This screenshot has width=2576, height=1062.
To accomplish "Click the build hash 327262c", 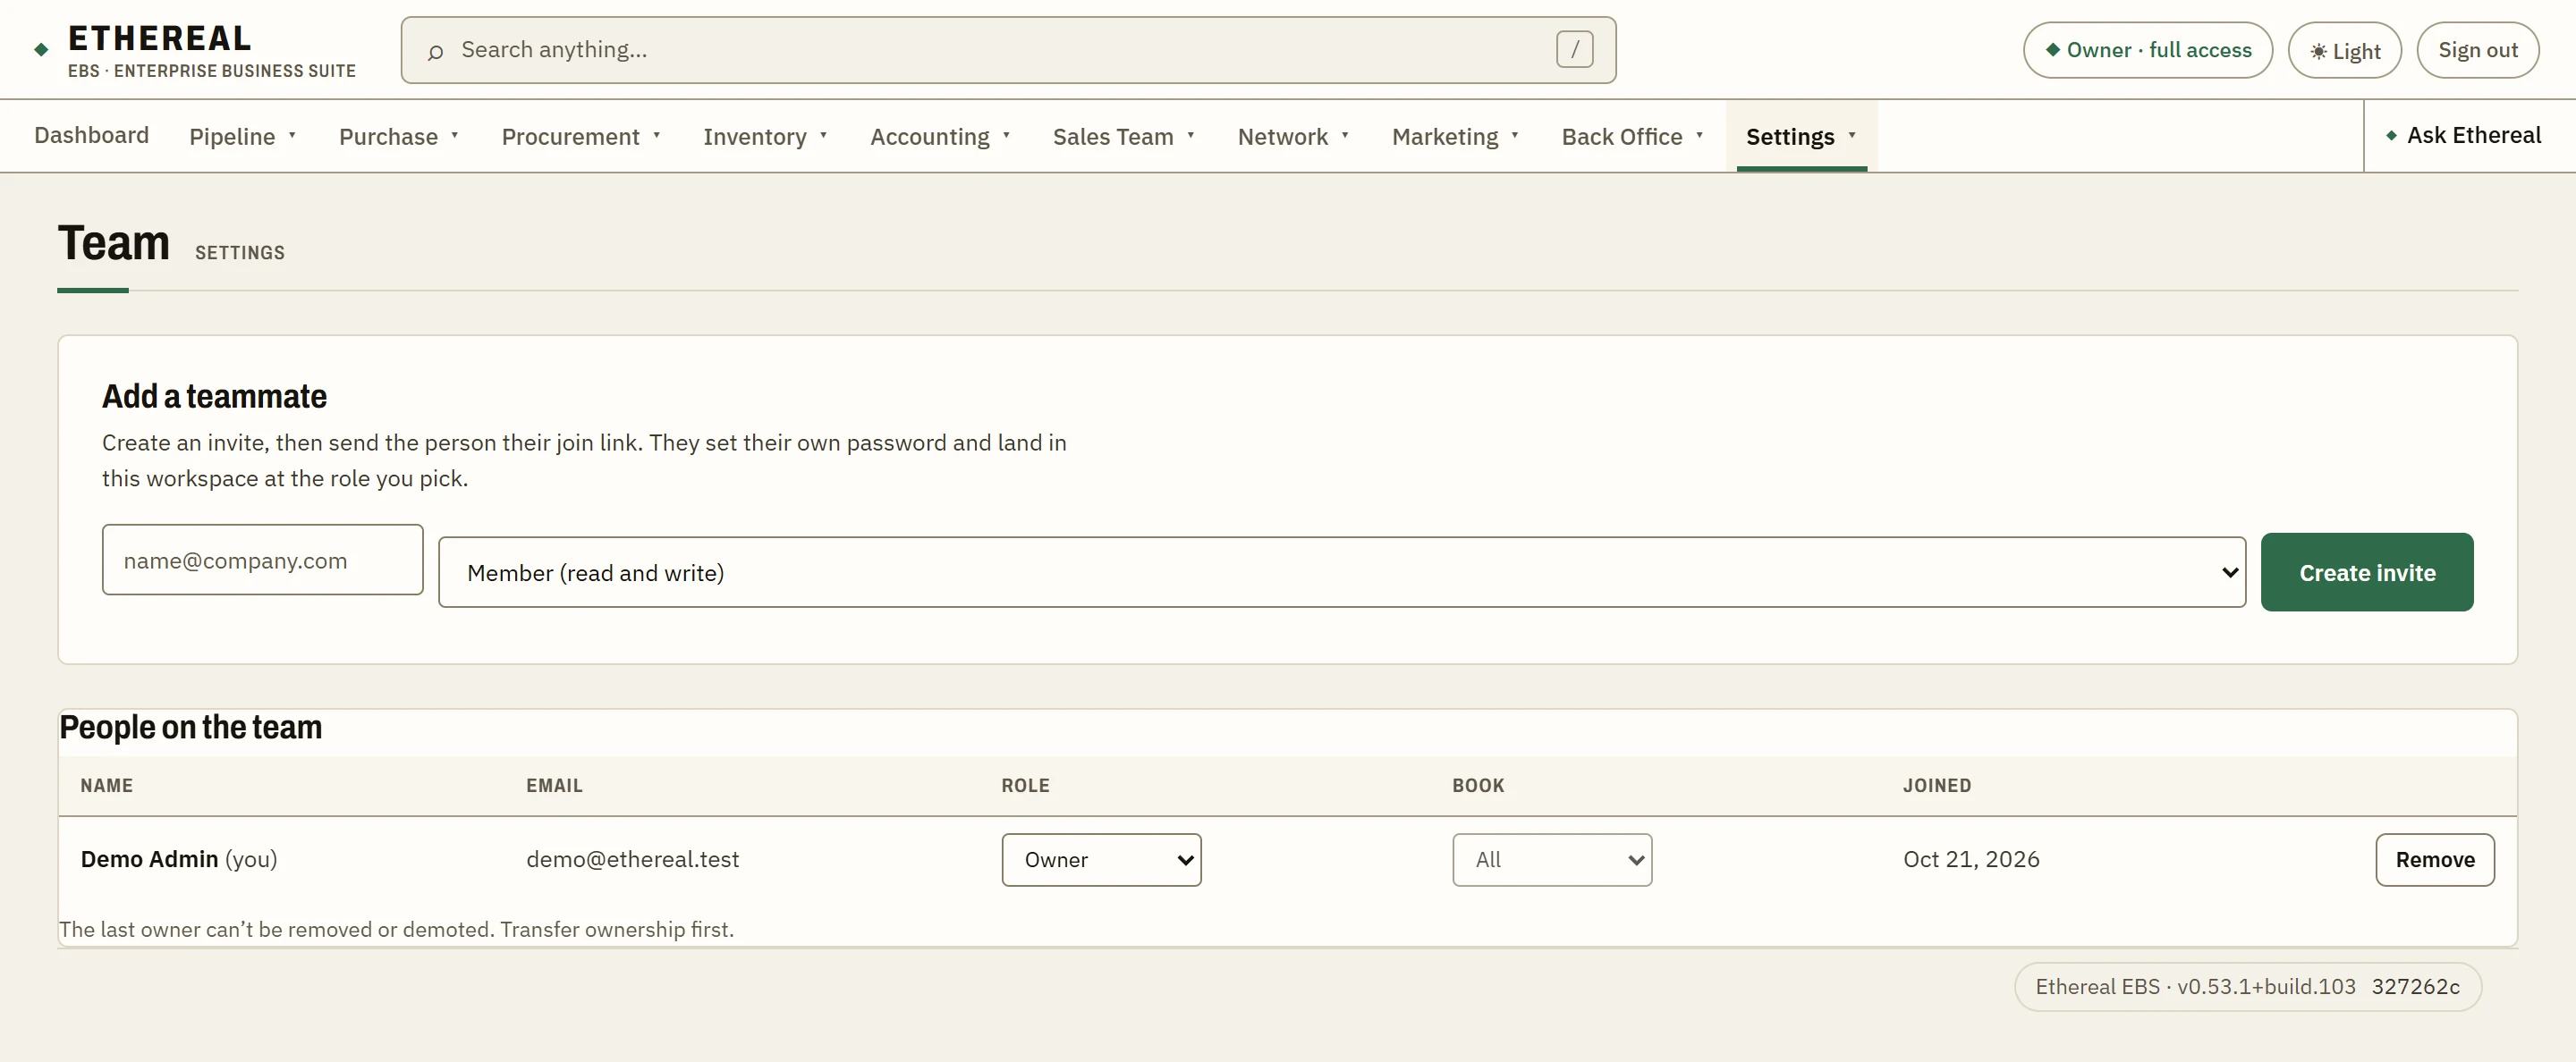I will 2415,986.
